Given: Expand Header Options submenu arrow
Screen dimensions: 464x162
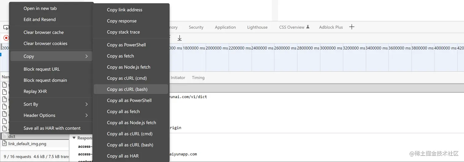Looking at the screenshot, I should pyautogui.click(x=87, y=115).
